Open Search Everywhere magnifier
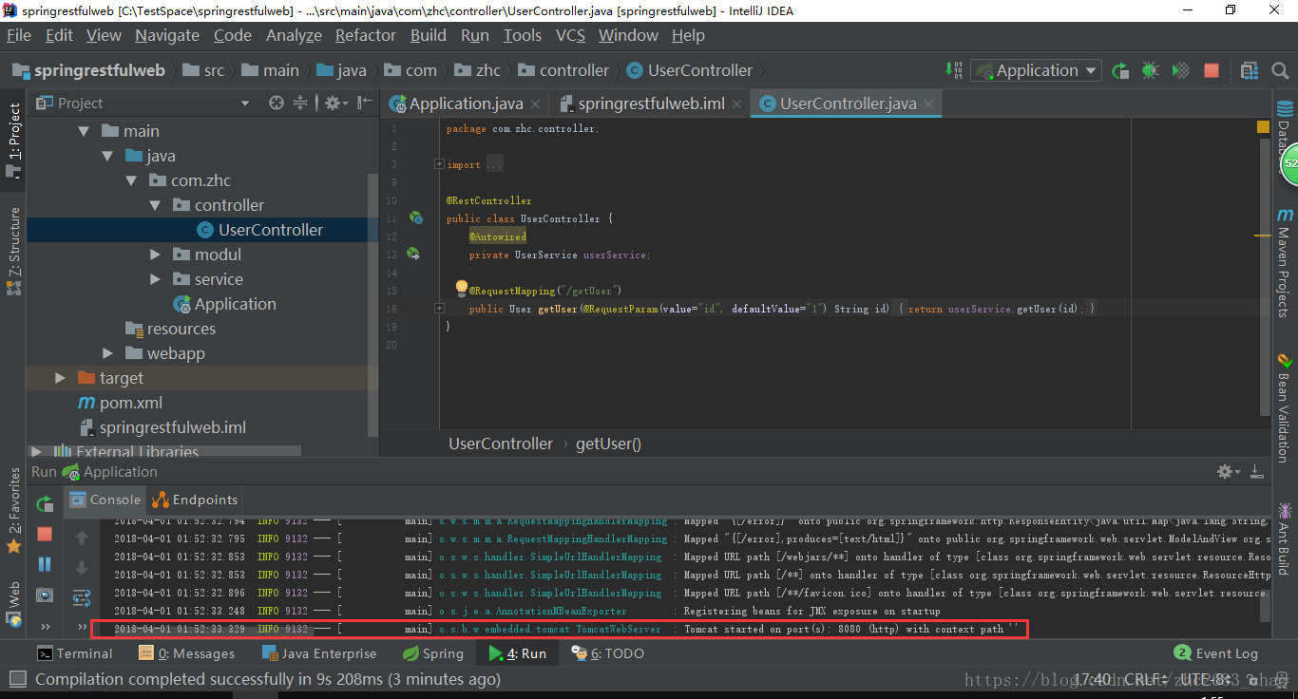This screenshot has width=1298, height=699. pyautogui.click(x=1278, y=70)
